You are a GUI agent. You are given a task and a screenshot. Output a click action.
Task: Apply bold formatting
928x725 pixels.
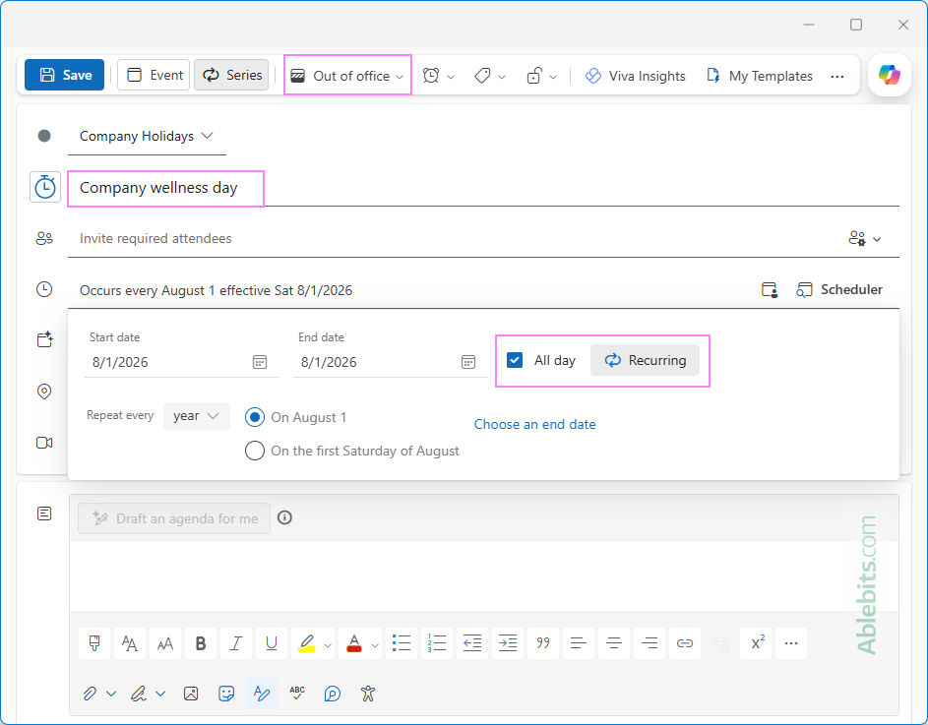(x=201, y=643)
